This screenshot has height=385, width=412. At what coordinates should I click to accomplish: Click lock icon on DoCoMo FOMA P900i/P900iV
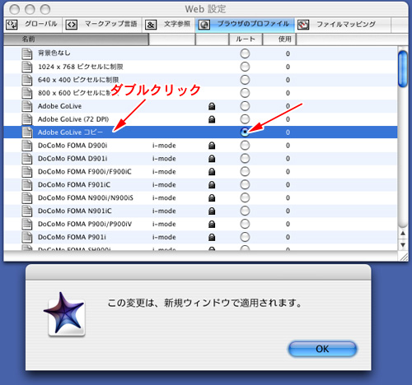pyautogui.click(x=212, y=225)
